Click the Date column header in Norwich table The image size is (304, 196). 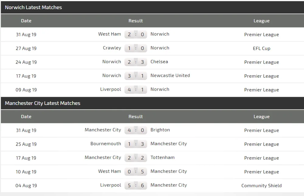pyautogui.click(x=26, y=21)
